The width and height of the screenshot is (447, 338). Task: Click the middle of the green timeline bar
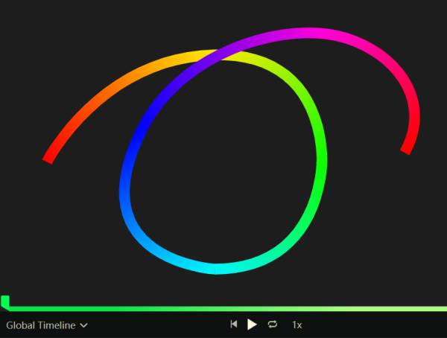click(x=223, y=307)
